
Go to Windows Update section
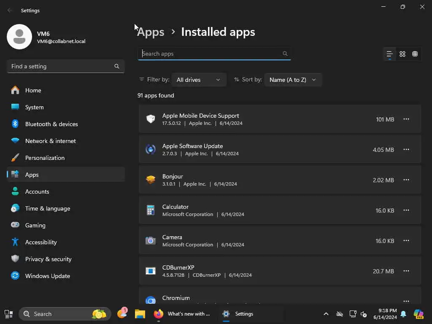pyautogui.click(x=47, y=276)
